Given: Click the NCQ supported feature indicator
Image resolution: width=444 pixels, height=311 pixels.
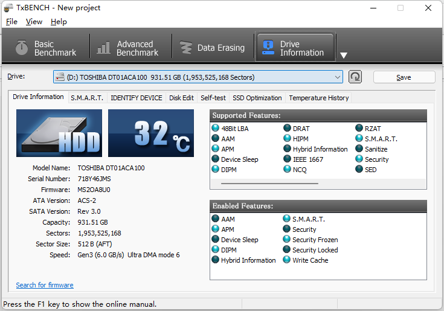Looking at the screenshot, I should 288,170.
